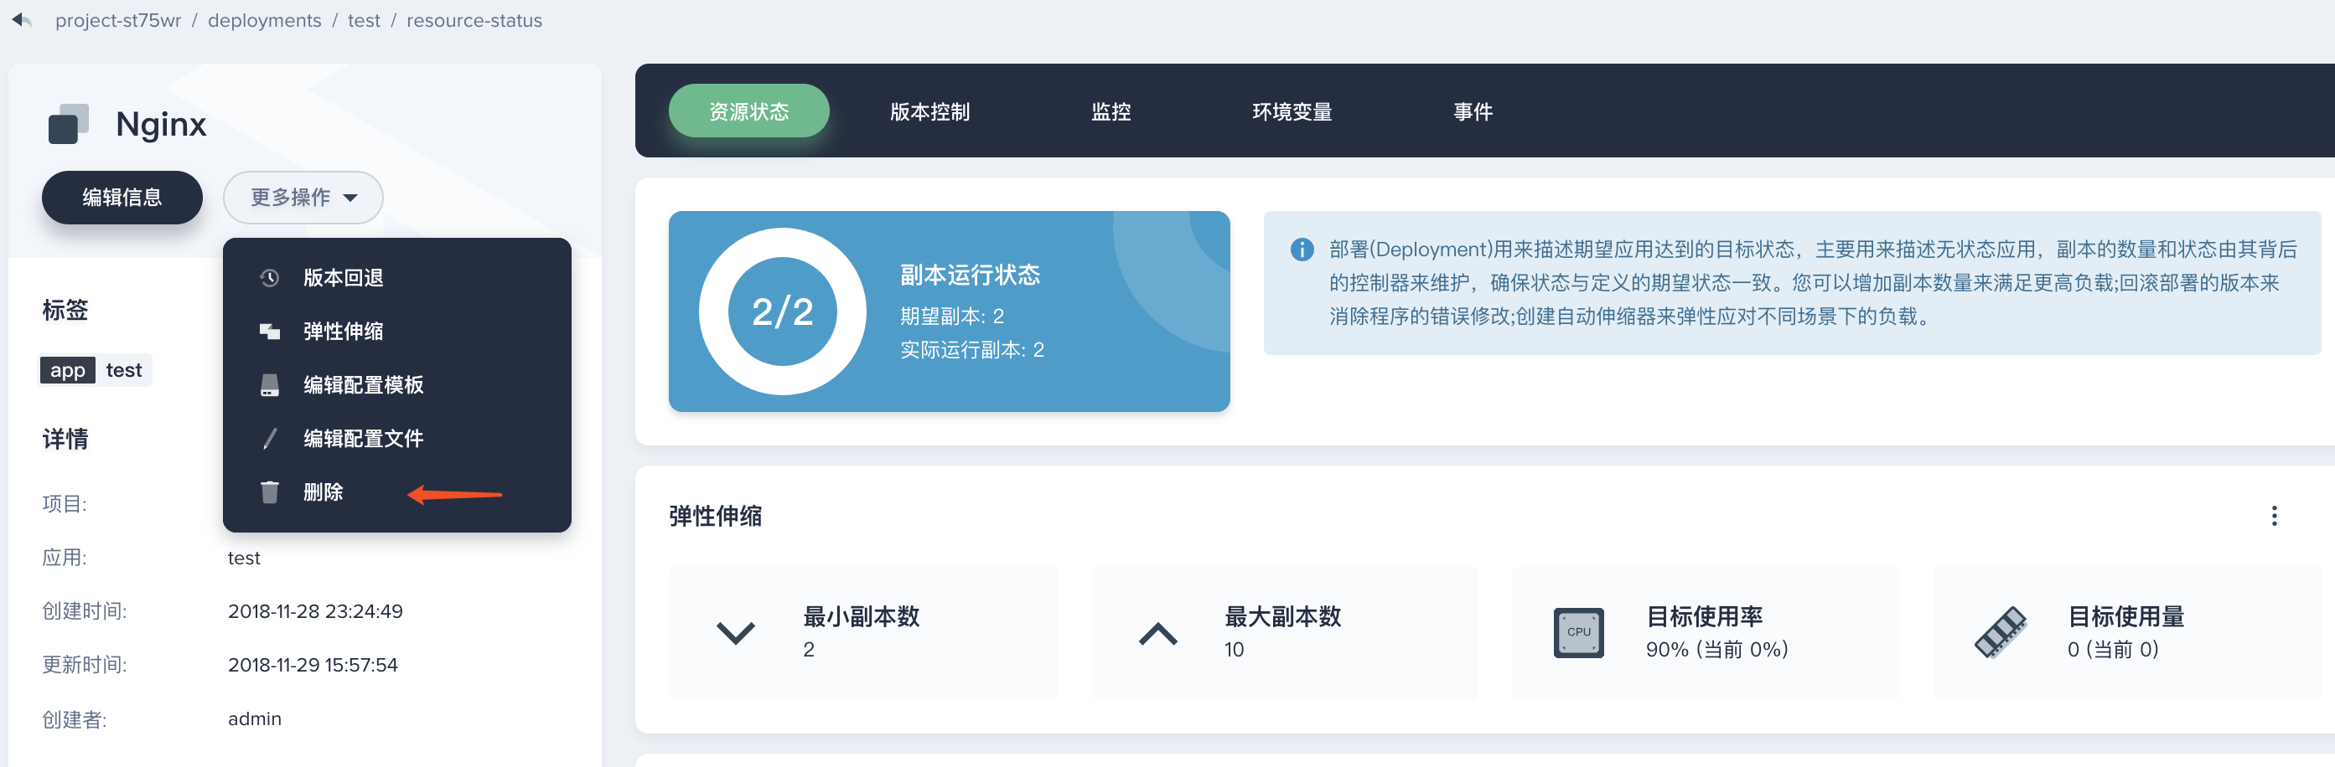The height and width of the screenshot is (767, 2335).
Task: Choose 编辑配置模板 menu entry
Action: coord(397,385)
